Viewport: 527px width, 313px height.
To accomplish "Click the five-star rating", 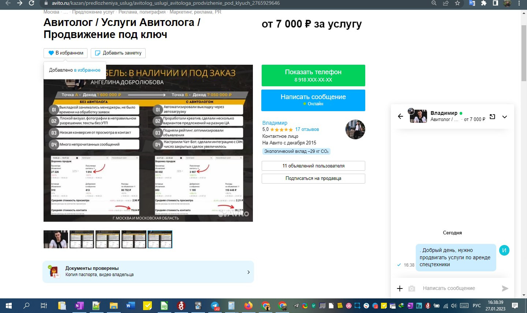I will pyautogui.click(x=281, y=129).
